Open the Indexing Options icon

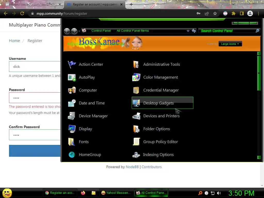136,155
